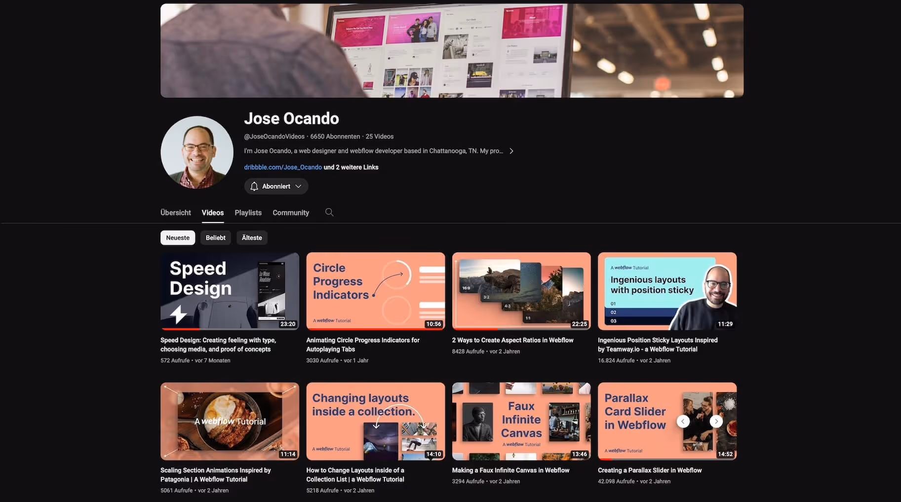Screen dimensions: 901x502
Task: Click the '16.824 Aufrufe' view count
Action: [x=616, y=360]
